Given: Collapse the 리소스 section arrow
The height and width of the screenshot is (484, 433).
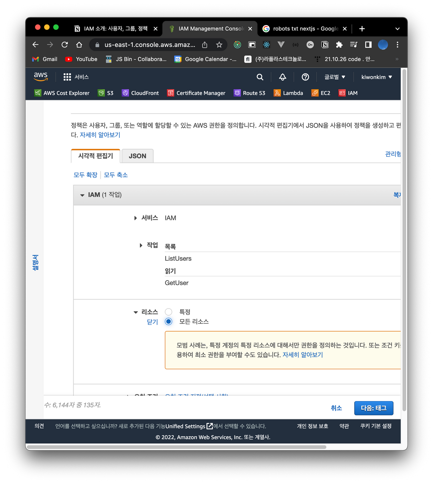Looking at the screenshot, I should point(136,312).
